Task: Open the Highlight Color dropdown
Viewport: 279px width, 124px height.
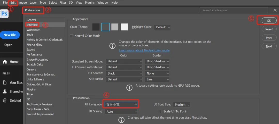Action: [162, 27]
